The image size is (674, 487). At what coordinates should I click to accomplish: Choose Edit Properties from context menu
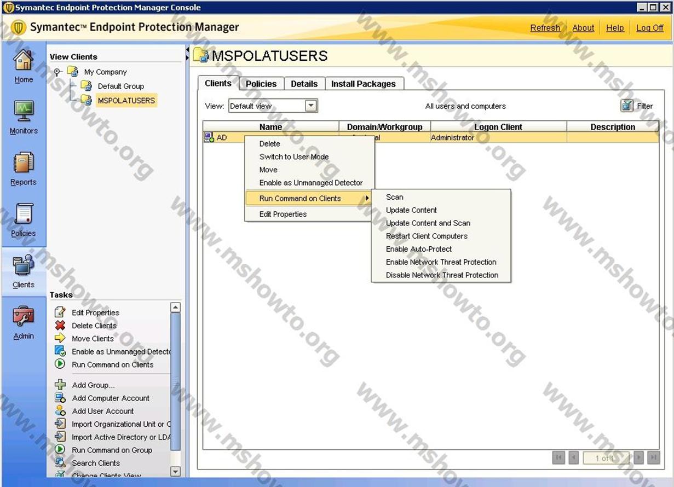309,214
